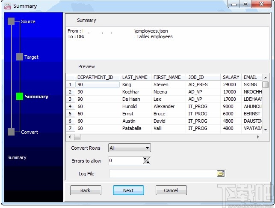Select row number 1 header

pos(71,84)
